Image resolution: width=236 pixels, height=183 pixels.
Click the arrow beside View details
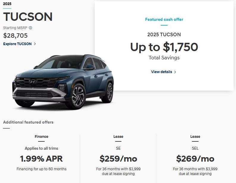point(175,72)
